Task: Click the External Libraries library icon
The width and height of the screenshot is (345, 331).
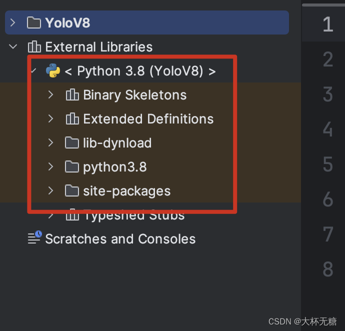Action: coord(34,47)
